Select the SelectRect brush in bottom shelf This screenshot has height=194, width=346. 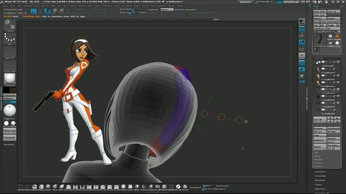tap(21, 187)
